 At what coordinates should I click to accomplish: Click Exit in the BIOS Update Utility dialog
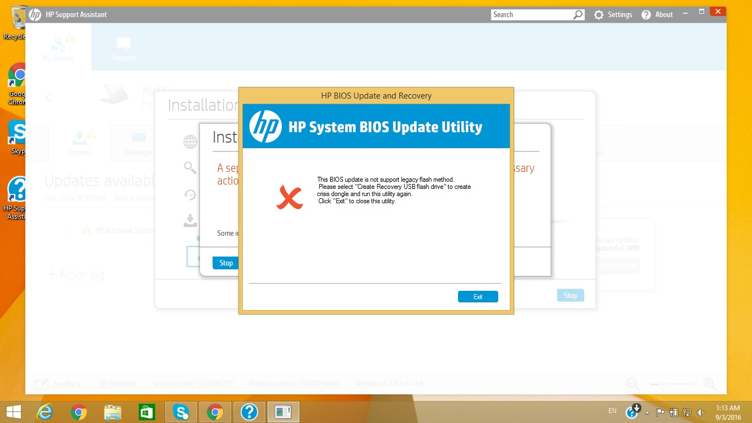(x=478, y=297)
